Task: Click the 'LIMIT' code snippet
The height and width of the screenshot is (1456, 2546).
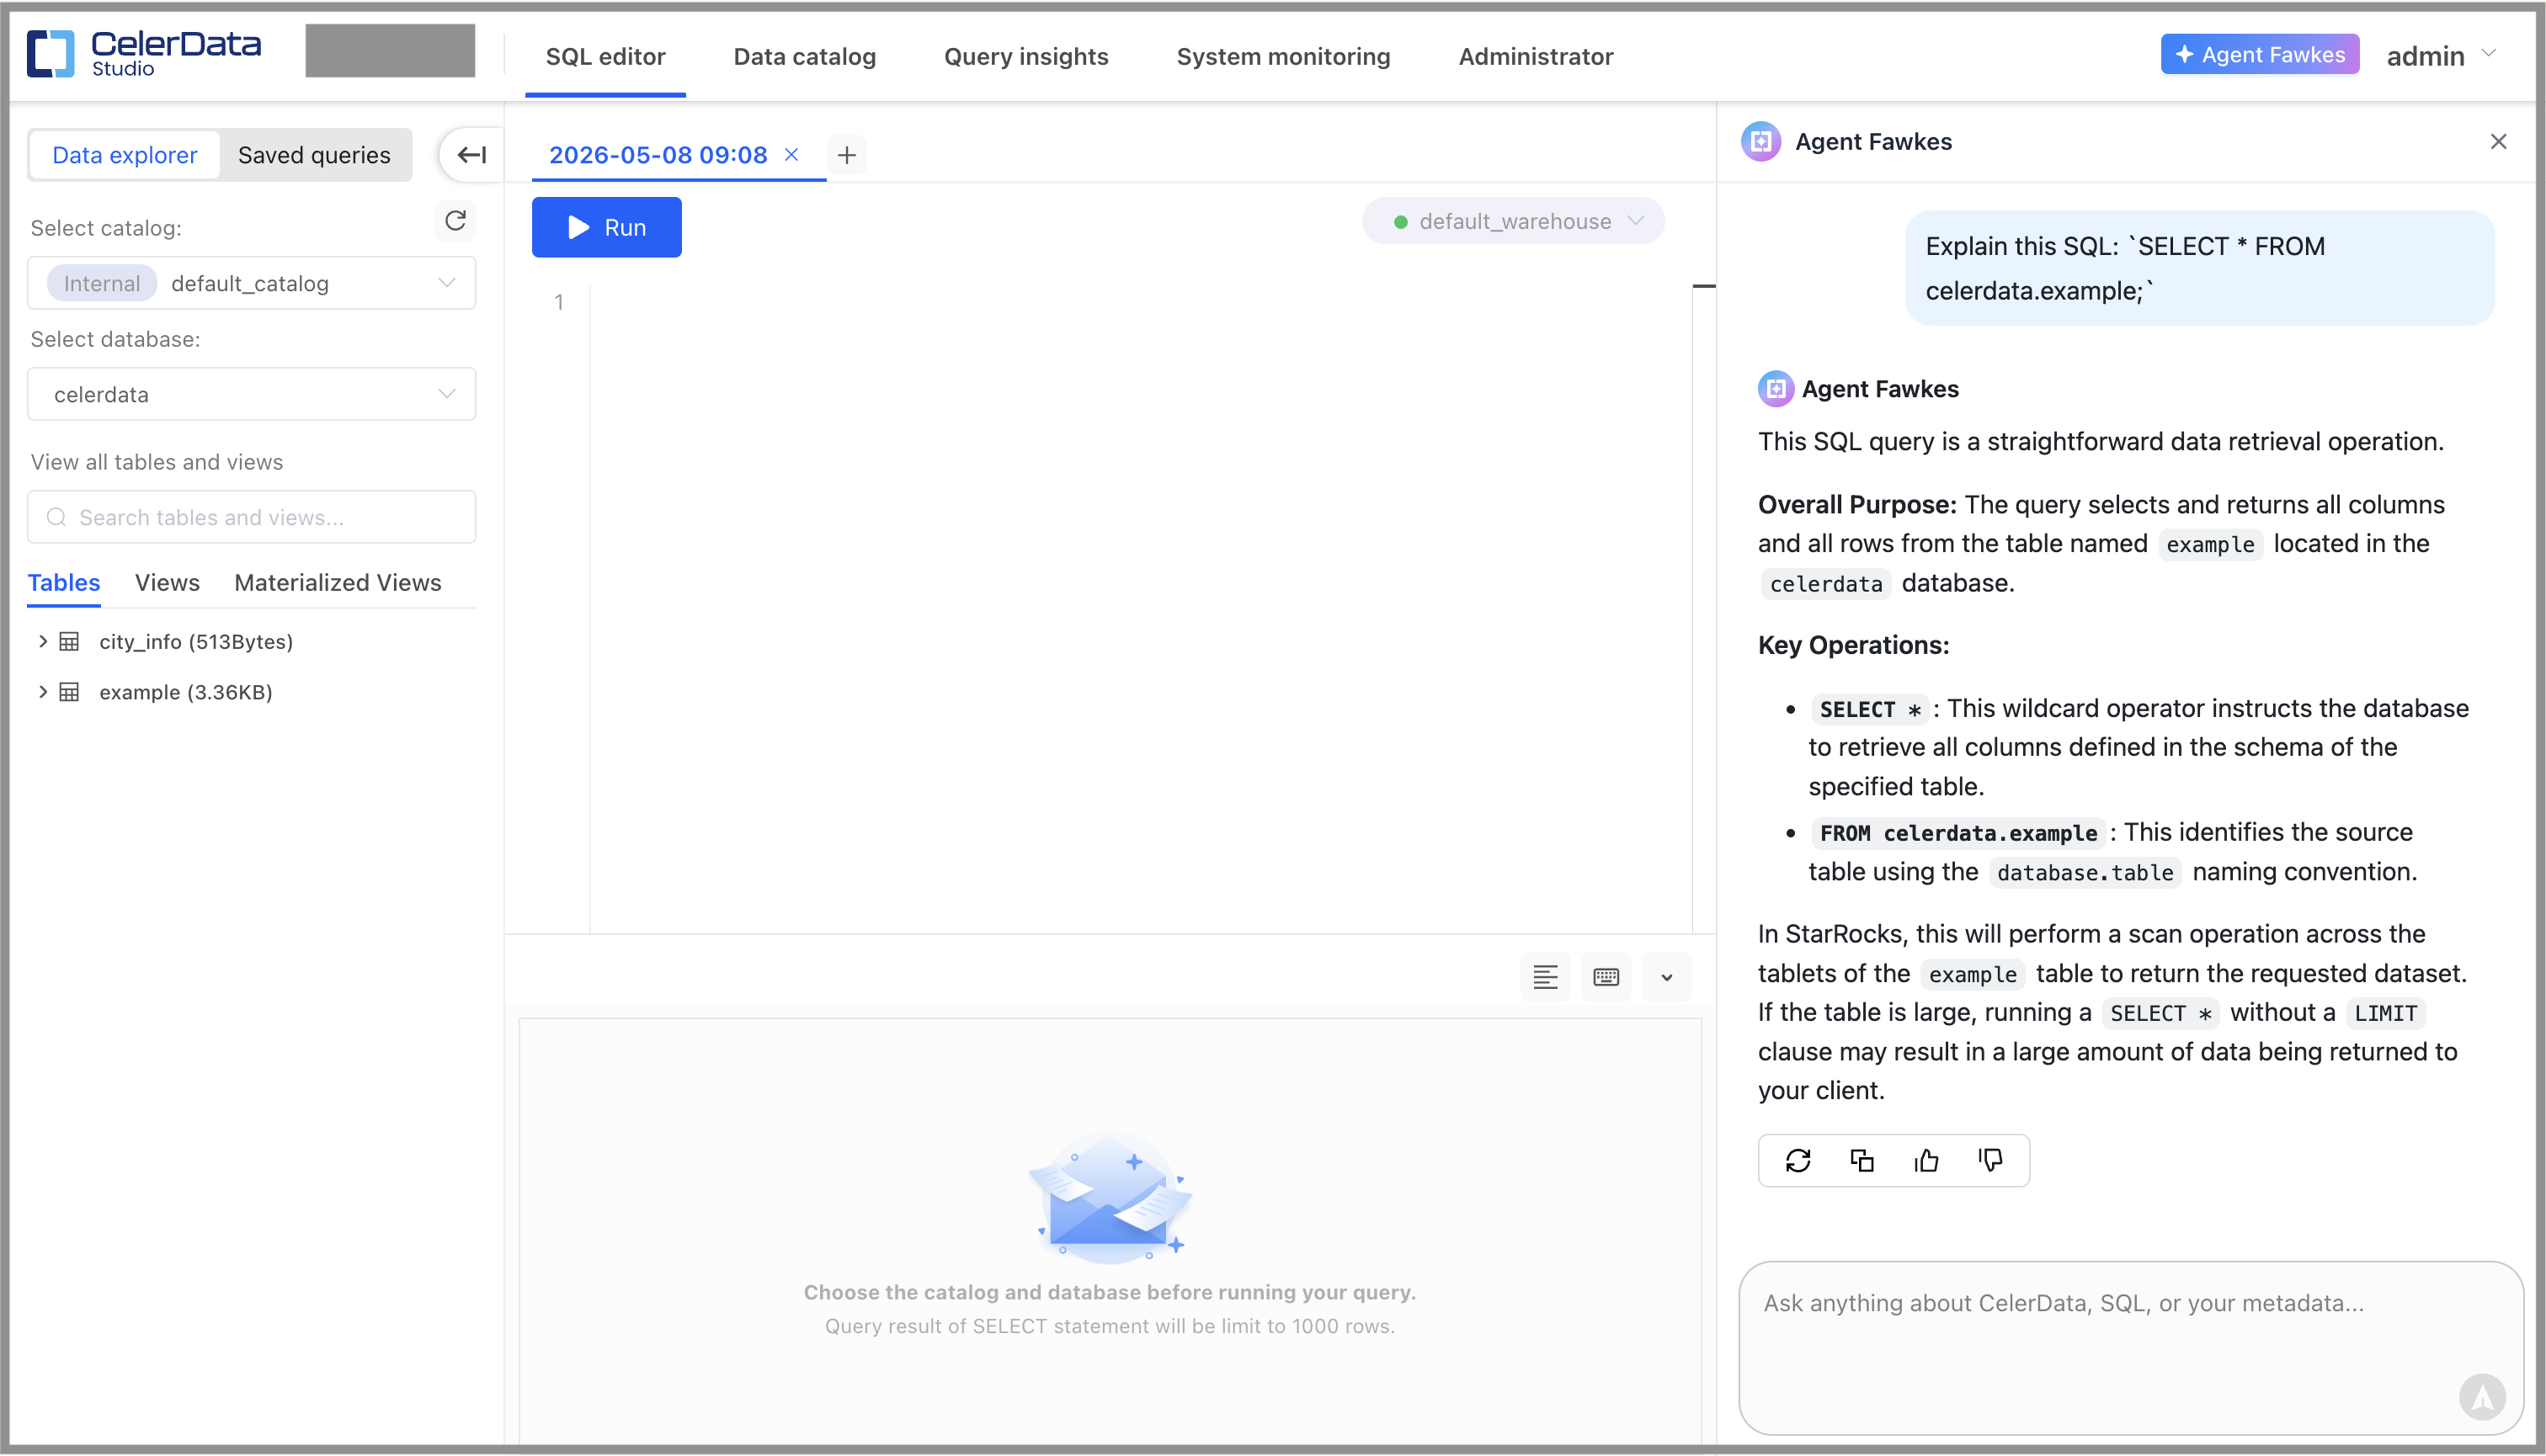Action: (2385, 1013)
